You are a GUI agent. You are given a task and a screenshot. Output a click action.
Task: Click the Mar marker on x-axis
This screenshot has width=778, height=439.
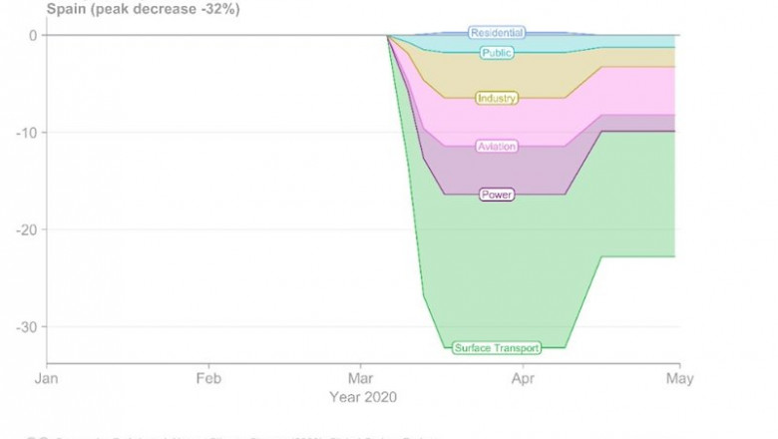[x=360, y=379]
